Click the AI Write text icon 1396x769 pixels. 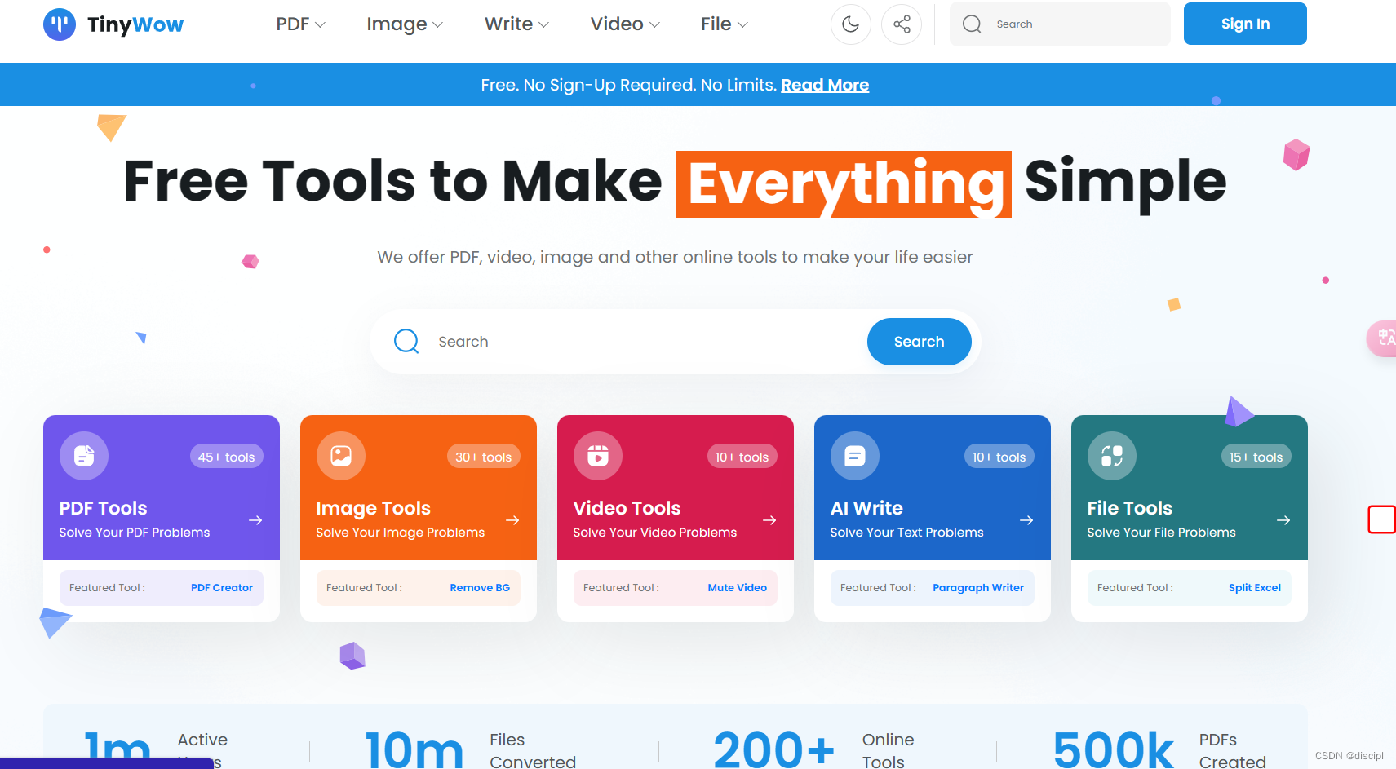855,456
